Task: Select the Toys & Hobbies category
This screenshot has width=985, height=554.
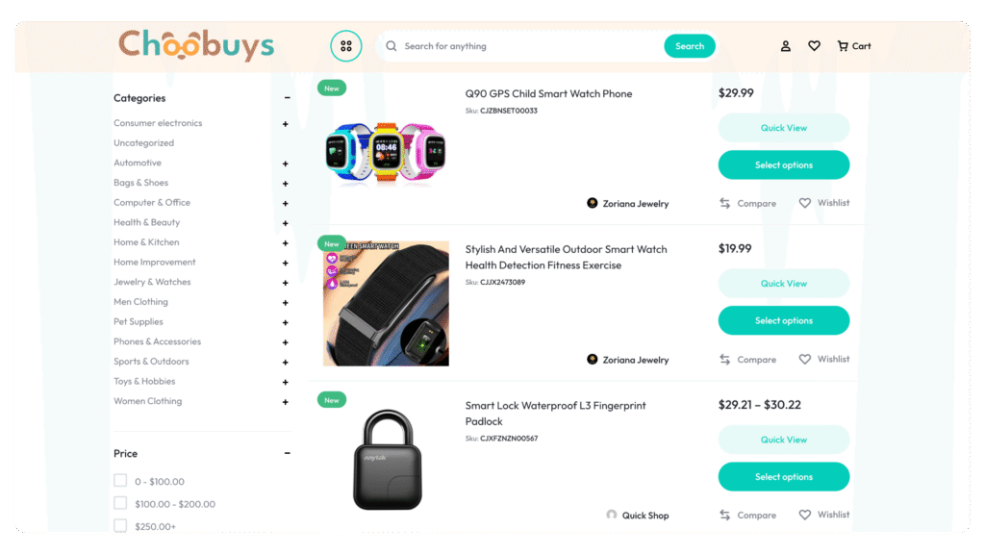Action: pos(144,381)
